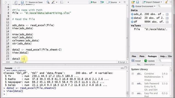Toggle the Source on Save checkbox
175x98 pixels.
tap(27, 2)
